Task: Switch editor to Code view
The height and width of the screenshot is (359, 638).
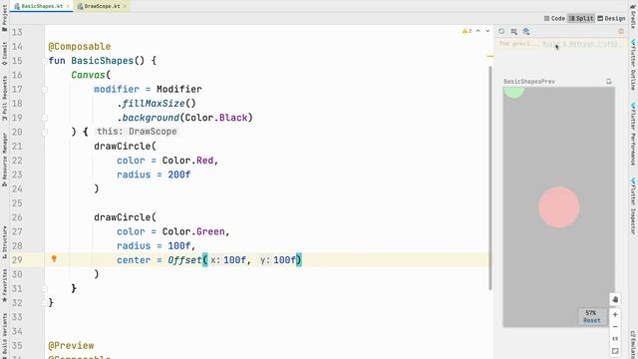Action: [554, 18]
